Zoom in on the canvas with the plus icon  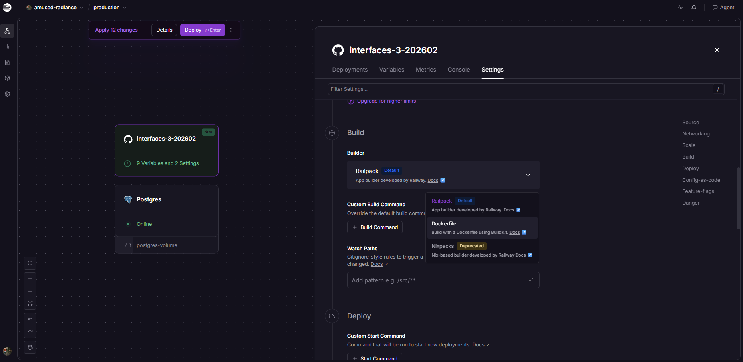pos(30,279)
